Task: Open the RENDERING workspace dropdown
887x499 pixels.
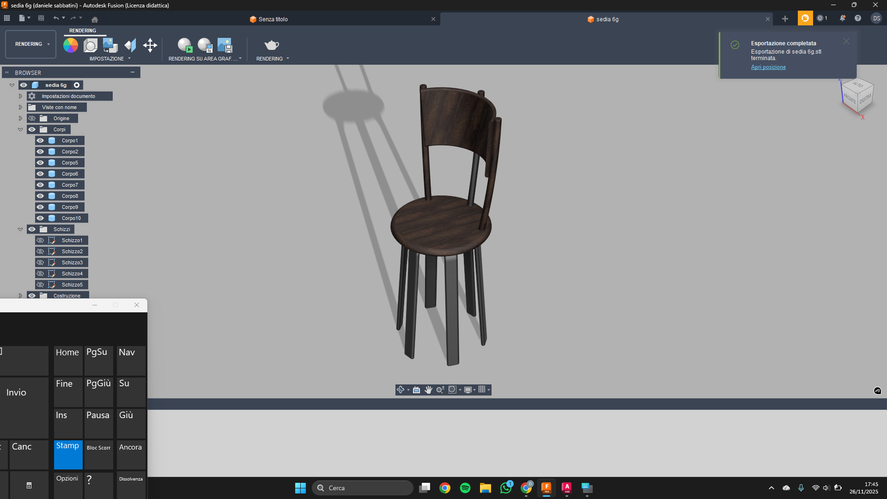Action: click(x=31, y=44)
